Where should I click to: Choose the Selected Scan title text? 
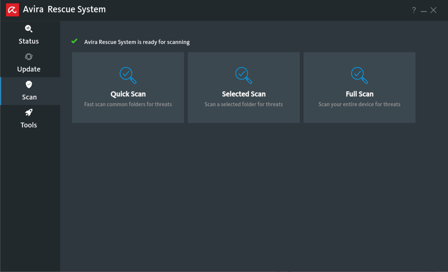[244, 94]
